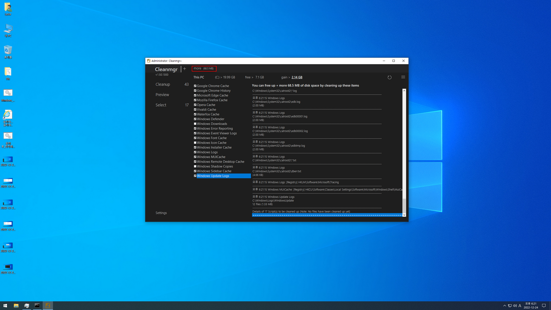551x310 pixels.
Task: Click the taskbar clock showing 오후 6:21
Action: pyautogui.click(x=531, y=306)
